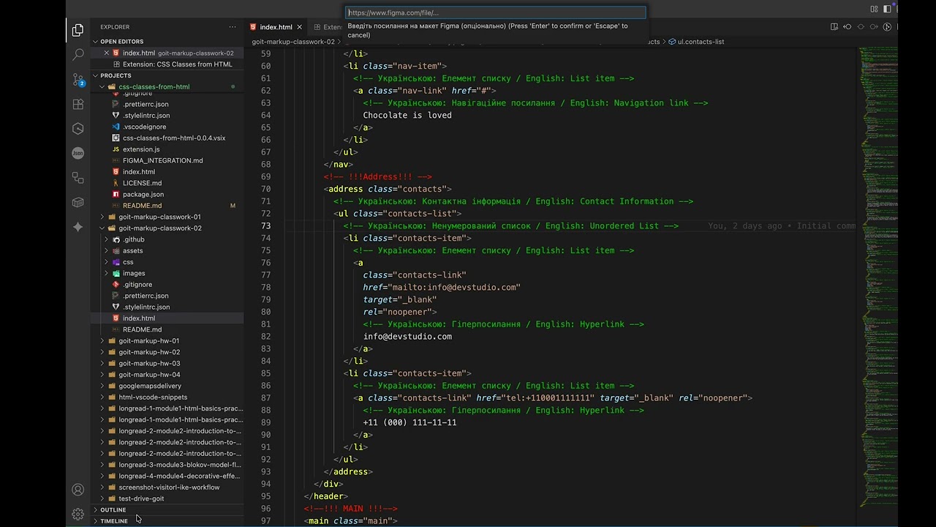Open the Manage gear icon
Viewport: 936px width, 527px height.
pos(78,514)
